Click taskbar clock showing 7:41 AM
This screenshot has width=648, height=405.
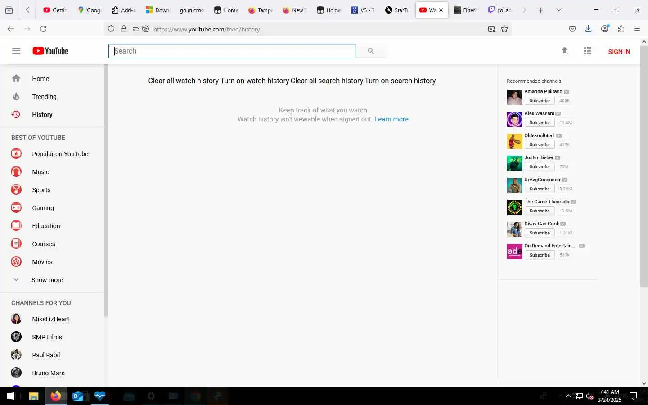pos(610,396)
